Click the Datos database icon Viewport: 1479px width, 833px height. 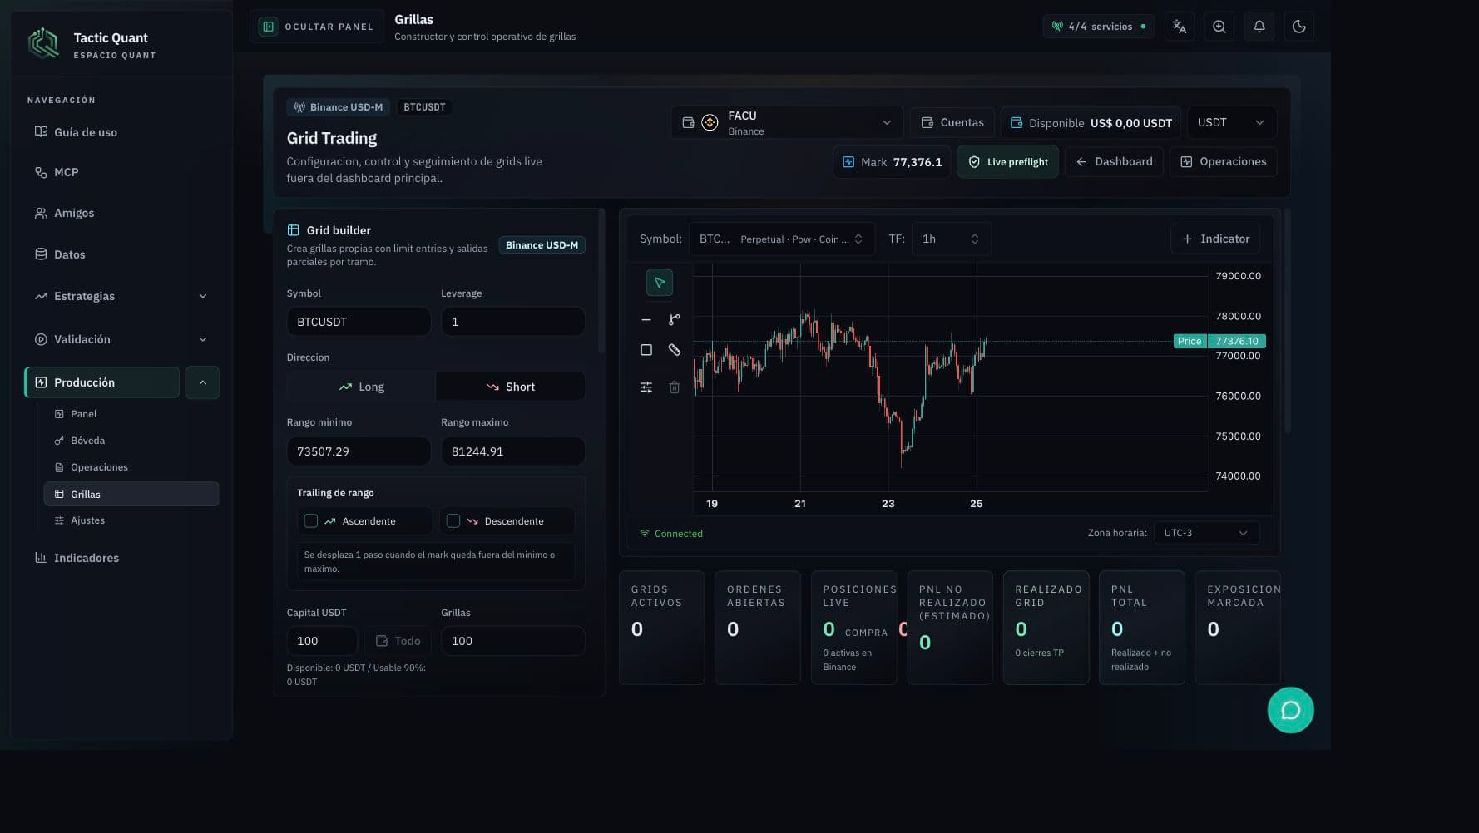pyautogui.click(x=41, y=254)
